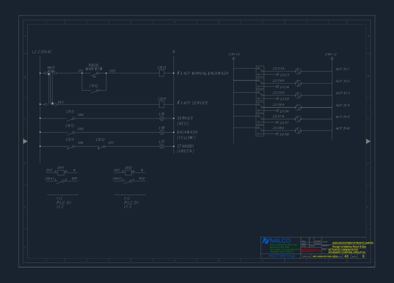Click the D02 terminal label

117,170
